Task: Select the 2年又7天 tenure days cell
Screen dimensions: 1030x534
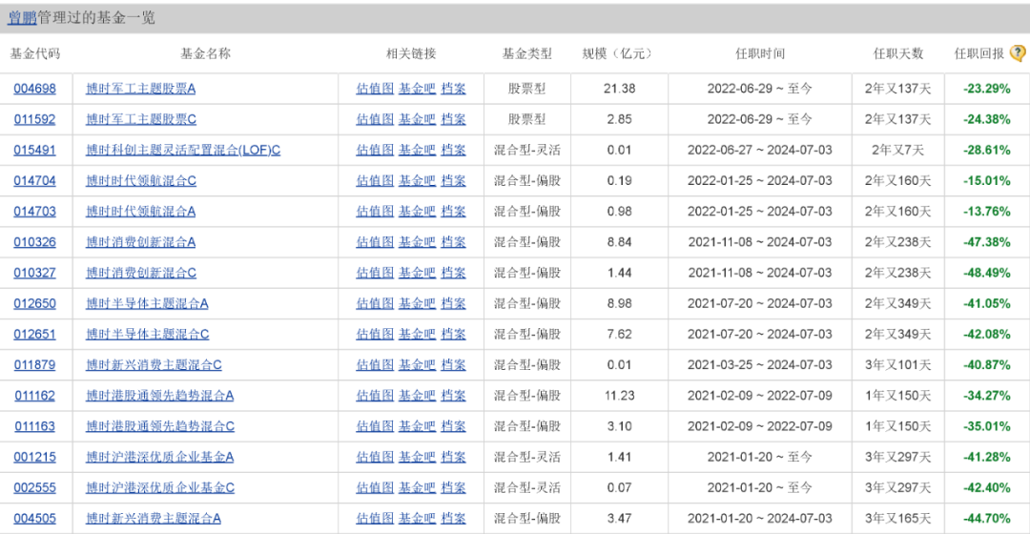Action: coord(898,150)
